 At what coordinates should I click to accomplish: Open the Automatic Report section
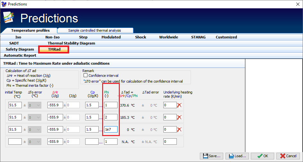point(20,55)
